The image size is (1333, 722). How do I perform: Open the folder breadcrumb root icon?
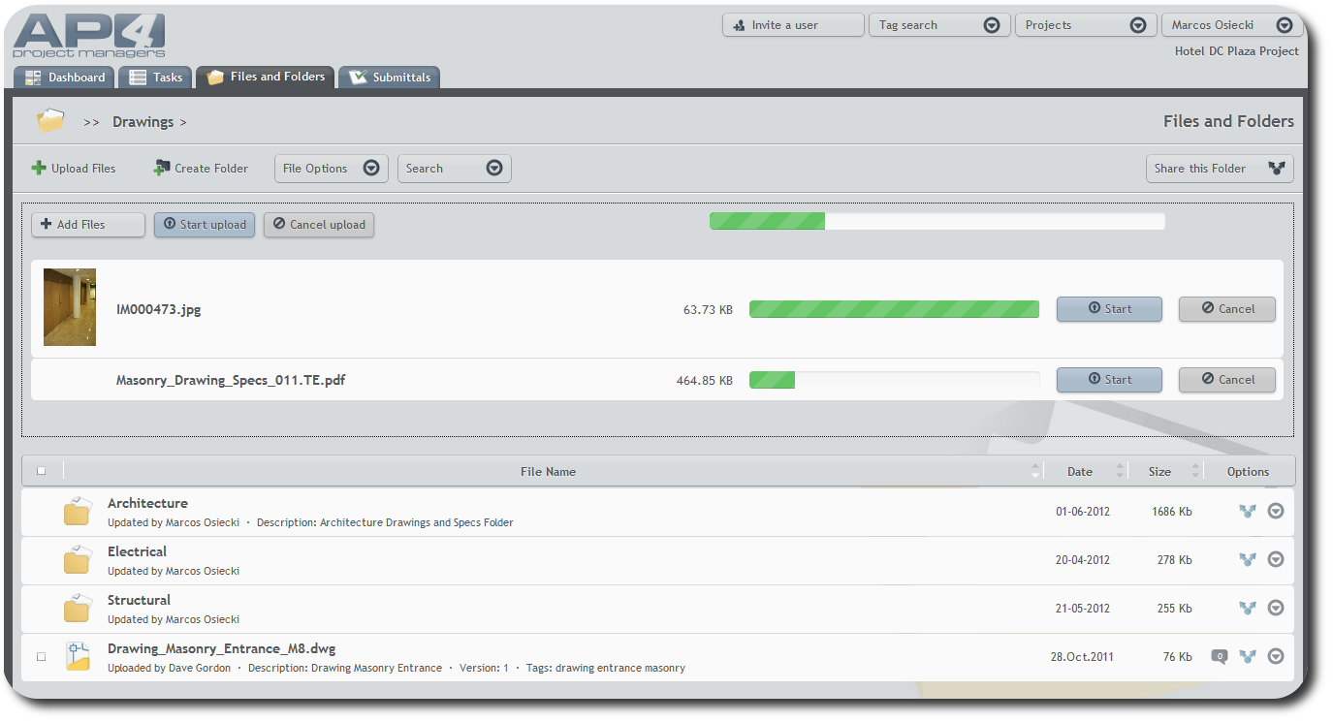pyautogui.click(x=50, y=120)
